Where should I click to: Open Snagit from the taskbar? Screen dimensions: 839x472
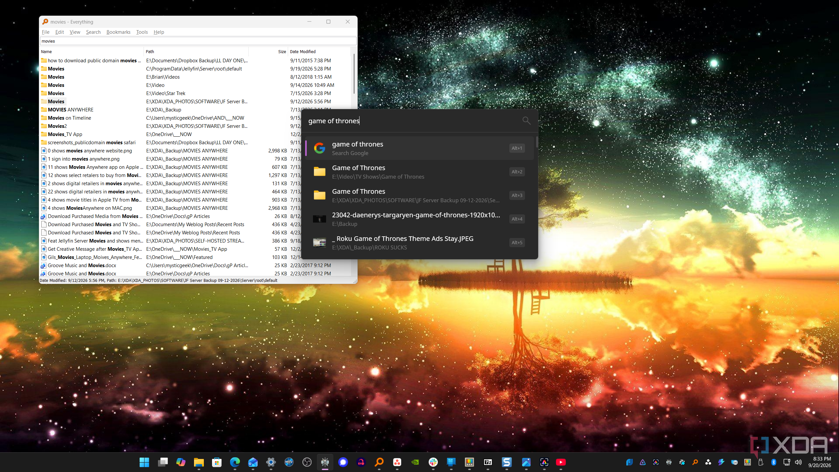[507, 462]
